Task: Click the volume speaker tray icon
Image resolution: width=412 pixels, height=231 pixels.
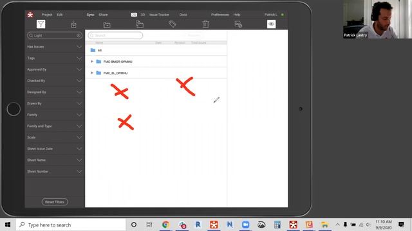Action: tap(368, 225)
